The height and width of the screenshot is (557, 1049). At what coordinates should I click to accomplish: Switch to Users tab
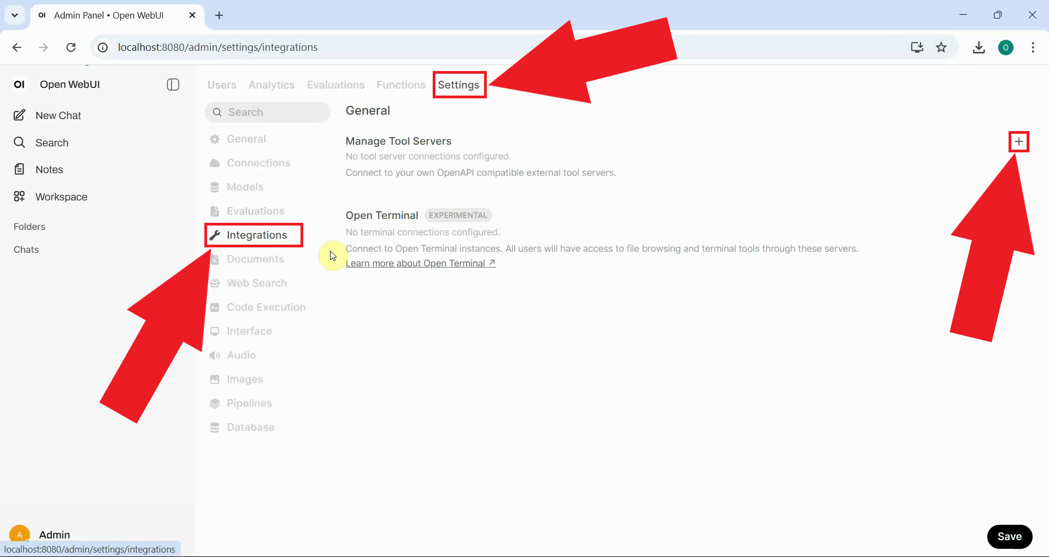tap(222, 85)
